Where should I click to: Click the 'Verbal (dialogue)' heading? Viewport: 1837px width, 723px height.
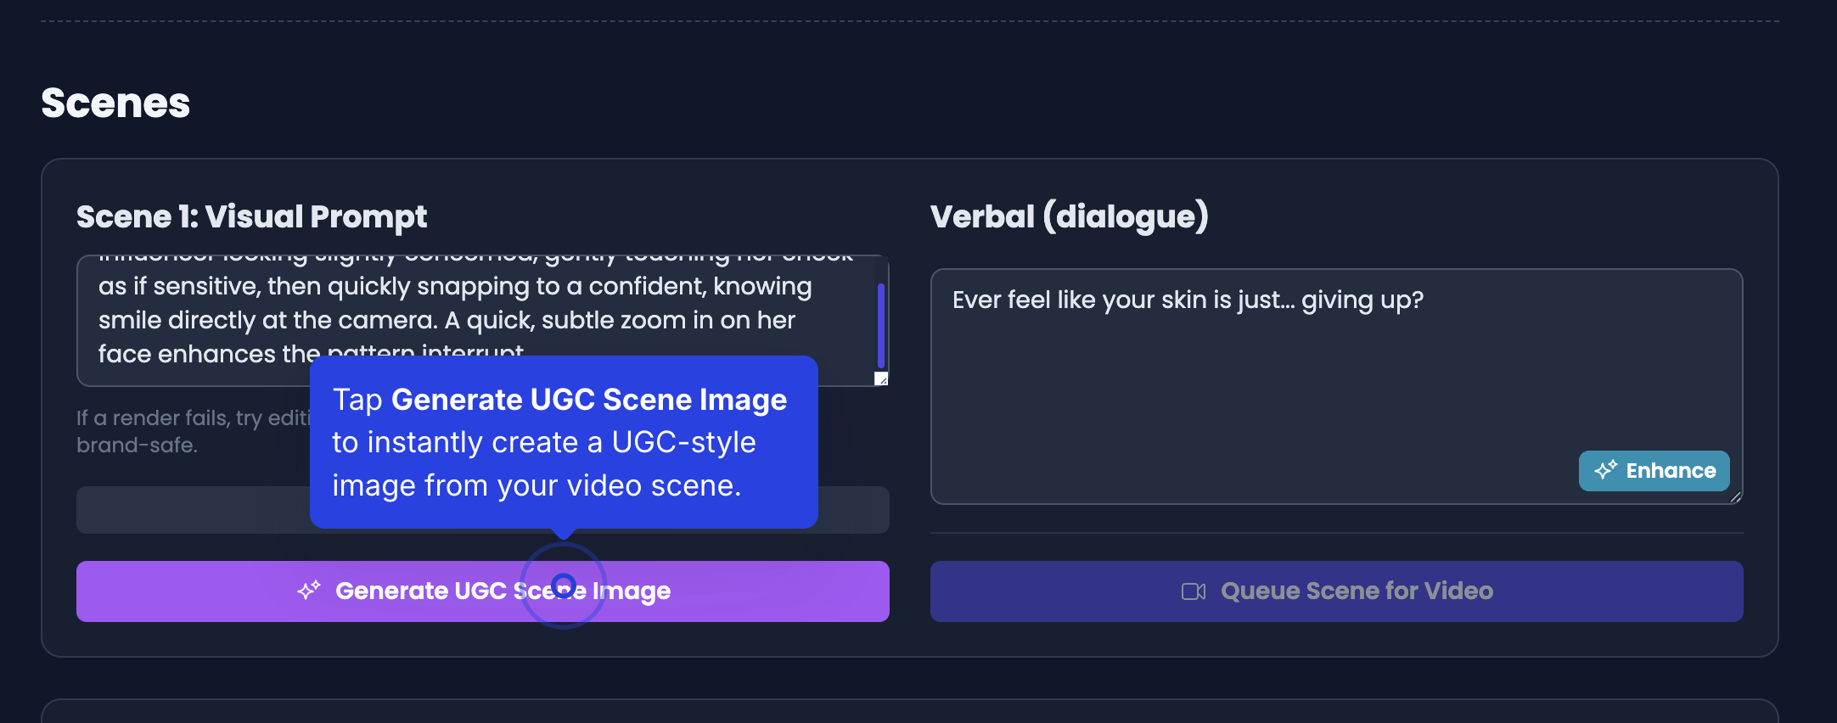coord(1069,217)
